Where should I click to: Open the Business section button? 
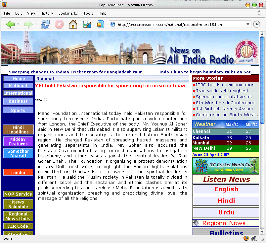point(18,101)
